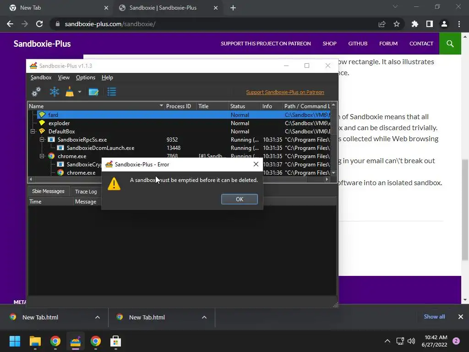
Task: Click OK in the Sandboxie-Plus Error dialog
Action: pos(239,199)
